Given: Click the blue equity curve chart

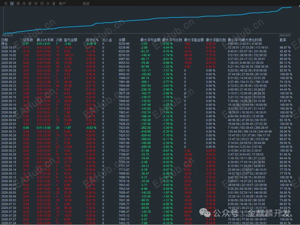Looking at the screenshot, I should [x=147, y=20].
